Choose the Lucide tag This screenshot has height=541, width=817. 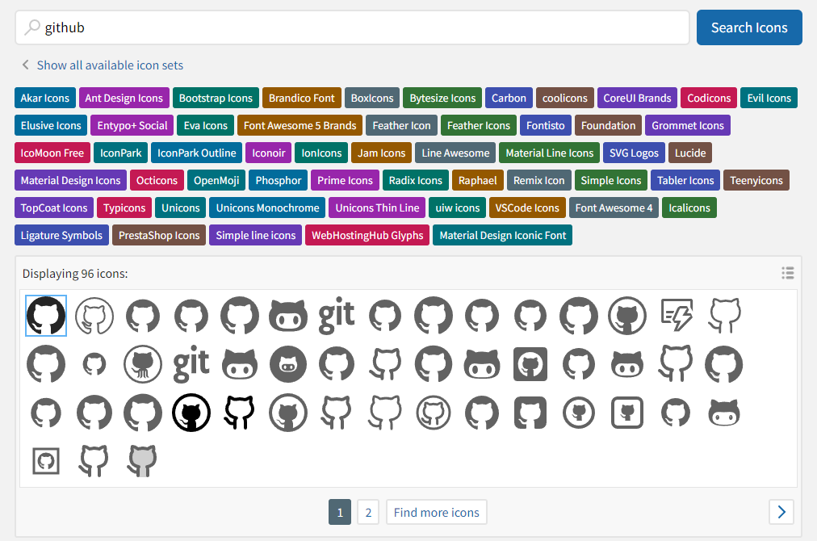pos(690,153)
